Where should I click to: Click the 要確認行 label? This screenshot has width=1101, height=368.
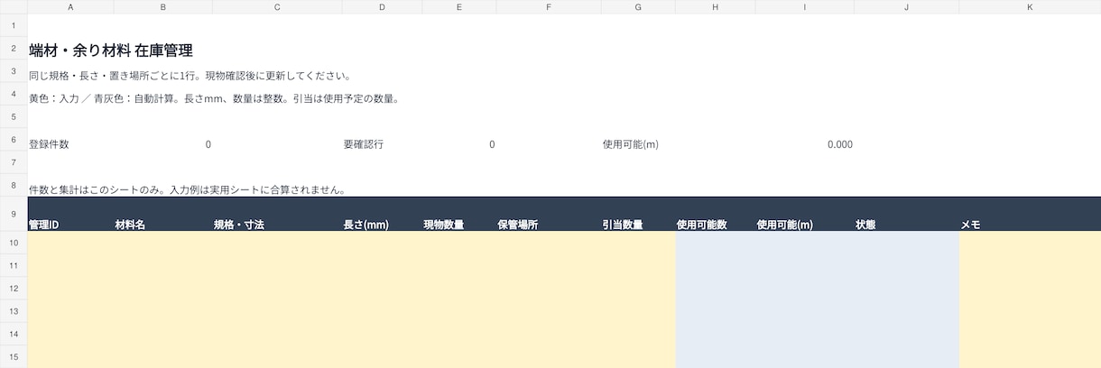coord(364,144)
